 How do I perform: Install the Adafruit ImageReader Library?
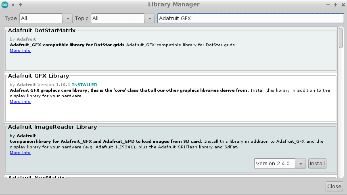point(317,164)
